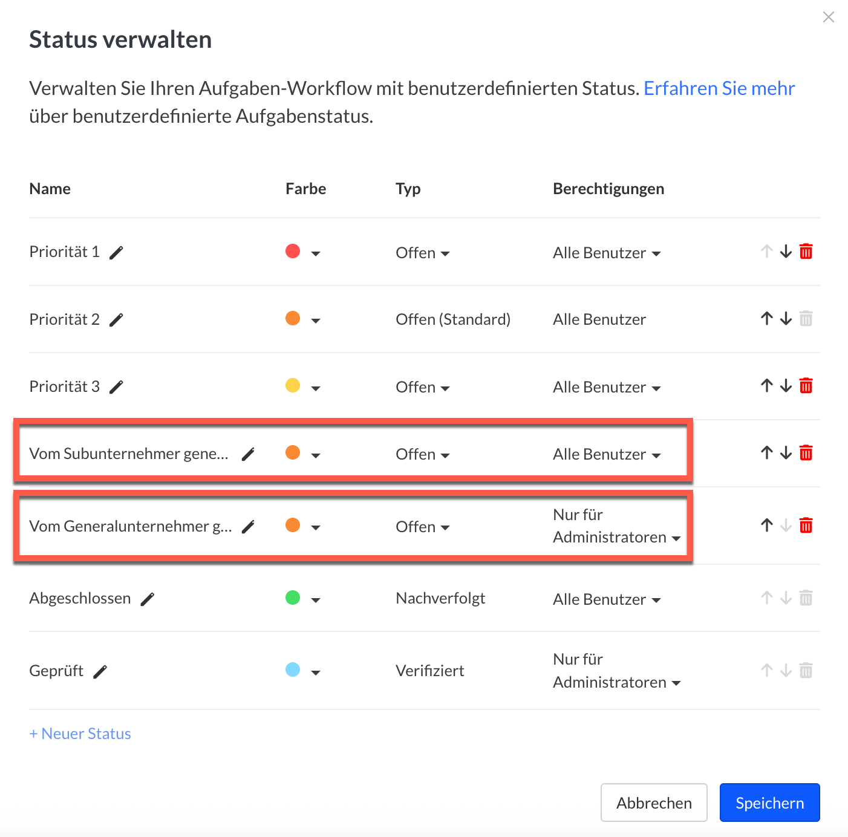Rename the Abgeschlossen status

(148, 599)
